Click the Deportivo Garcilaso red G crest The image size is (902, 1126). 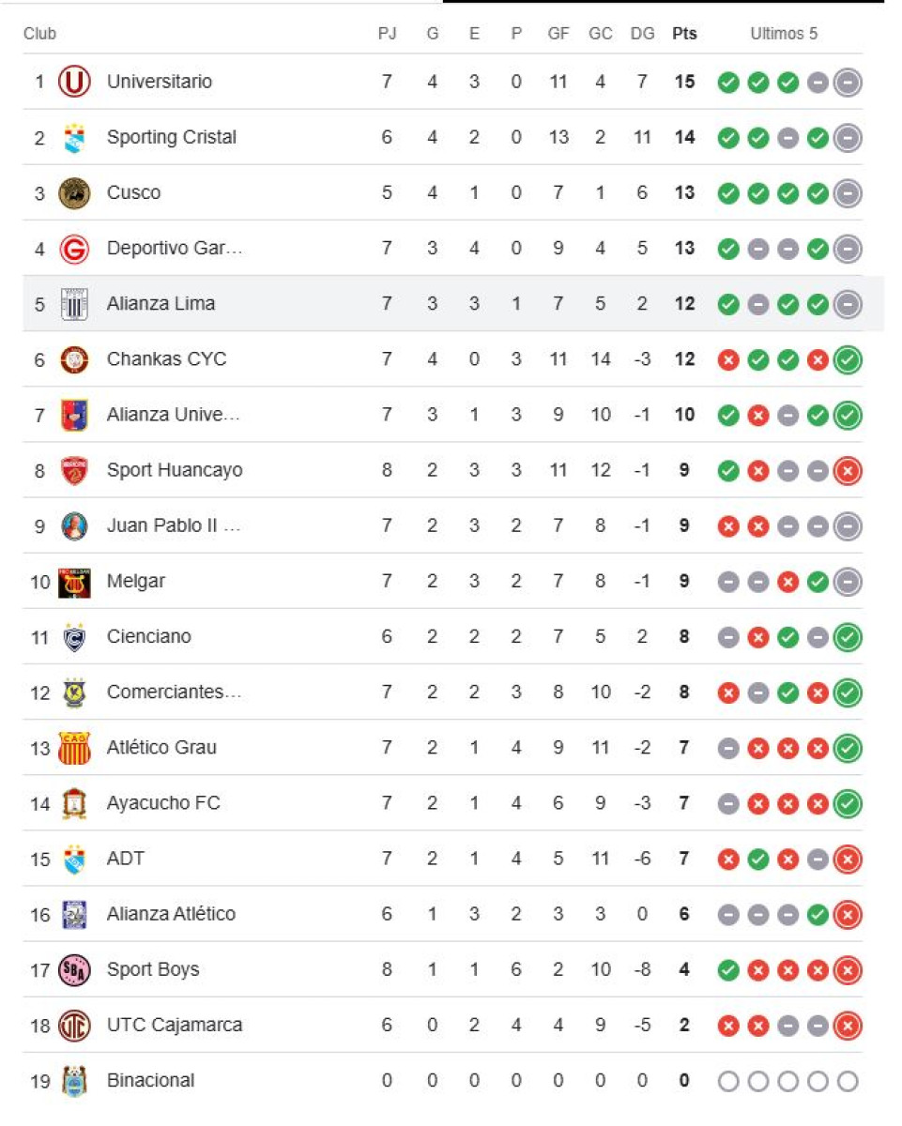[x=74, y=249]
